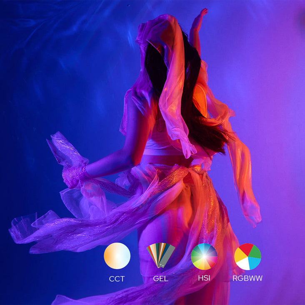Choose the HSI color wheel icon
This screenshot has width=305, height=305.
click(x=204, y=256)
